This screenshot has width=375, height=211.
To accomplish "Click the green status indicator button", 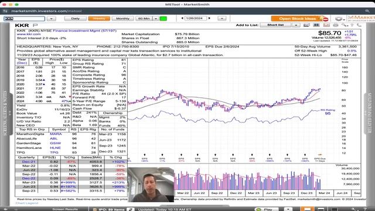I will pos(163,19).
